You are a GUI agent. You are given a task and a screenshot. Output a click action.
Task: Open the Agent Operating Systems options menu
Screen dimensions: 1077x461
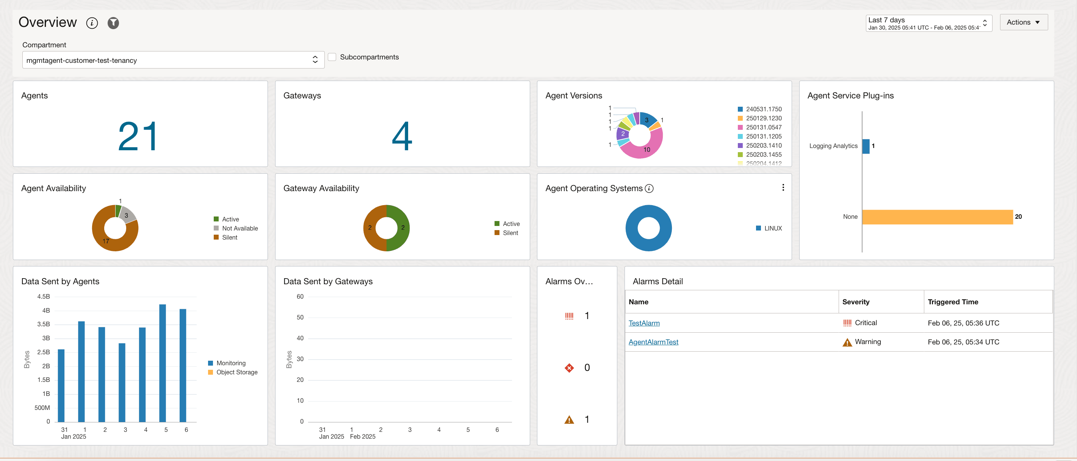[x=783, y=187]
